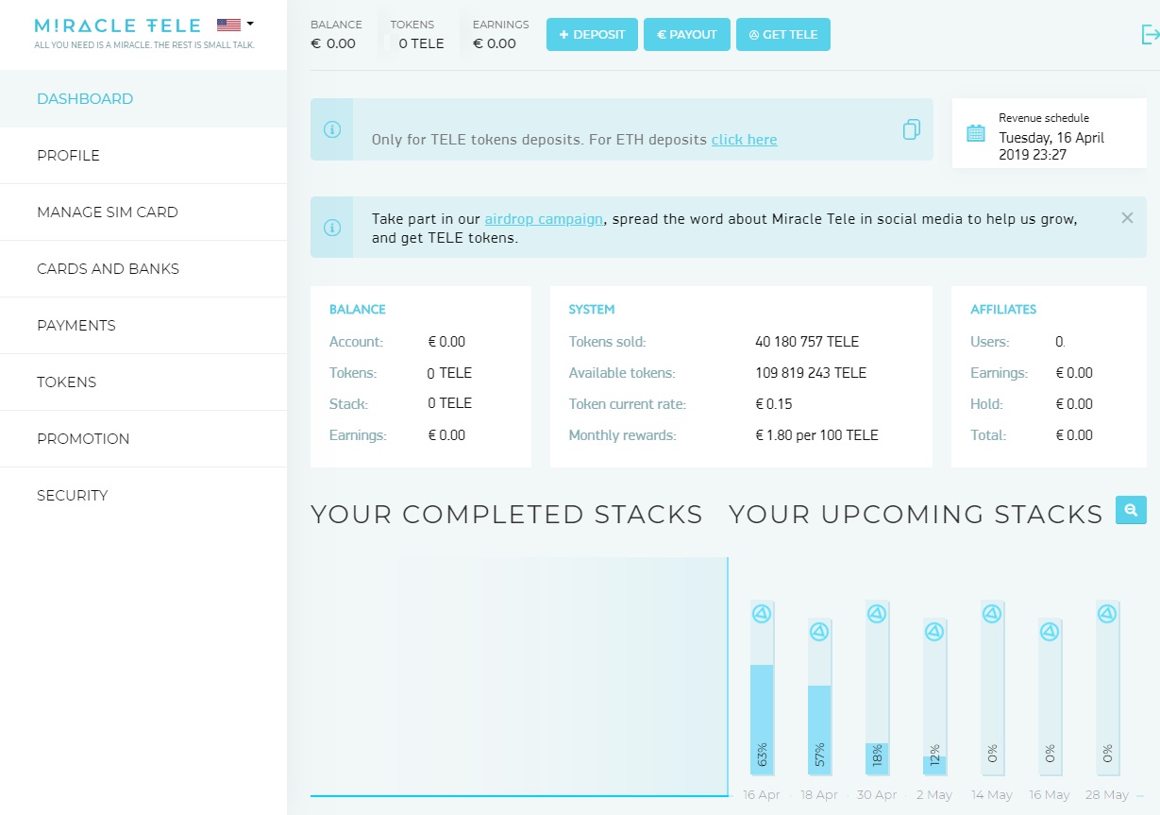
Task: Click the Deposit button
Action: click(x=592, y=35)
